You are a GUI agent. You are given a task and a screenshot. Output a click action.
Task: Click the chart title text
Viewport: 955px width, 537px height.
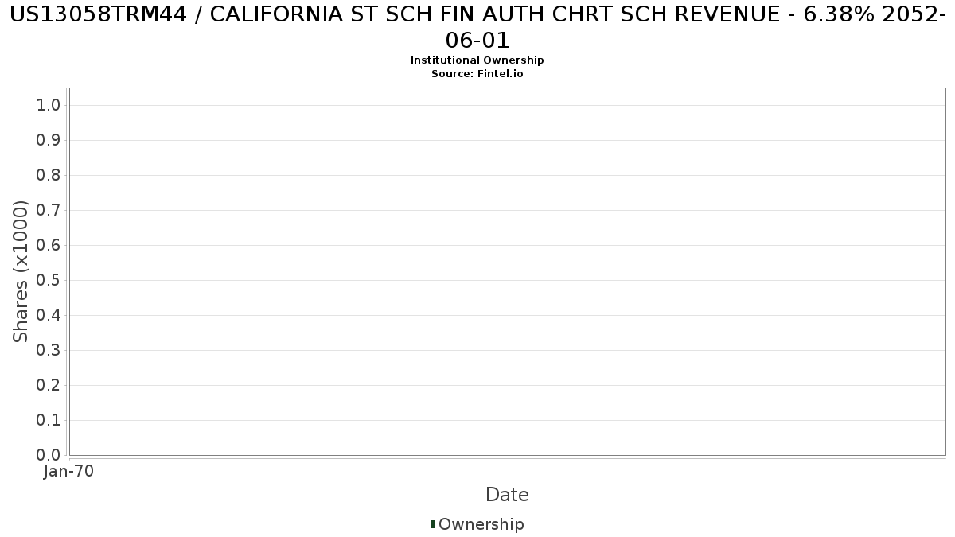click(477, 28)
